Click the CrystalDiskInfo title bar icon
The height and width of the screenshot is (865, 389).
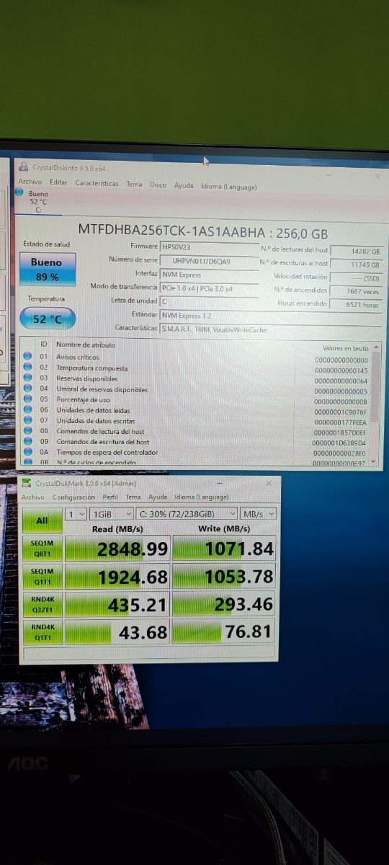24,167
